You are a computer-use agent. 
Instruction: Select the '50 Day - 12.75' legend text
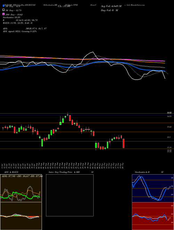[14, 10]
